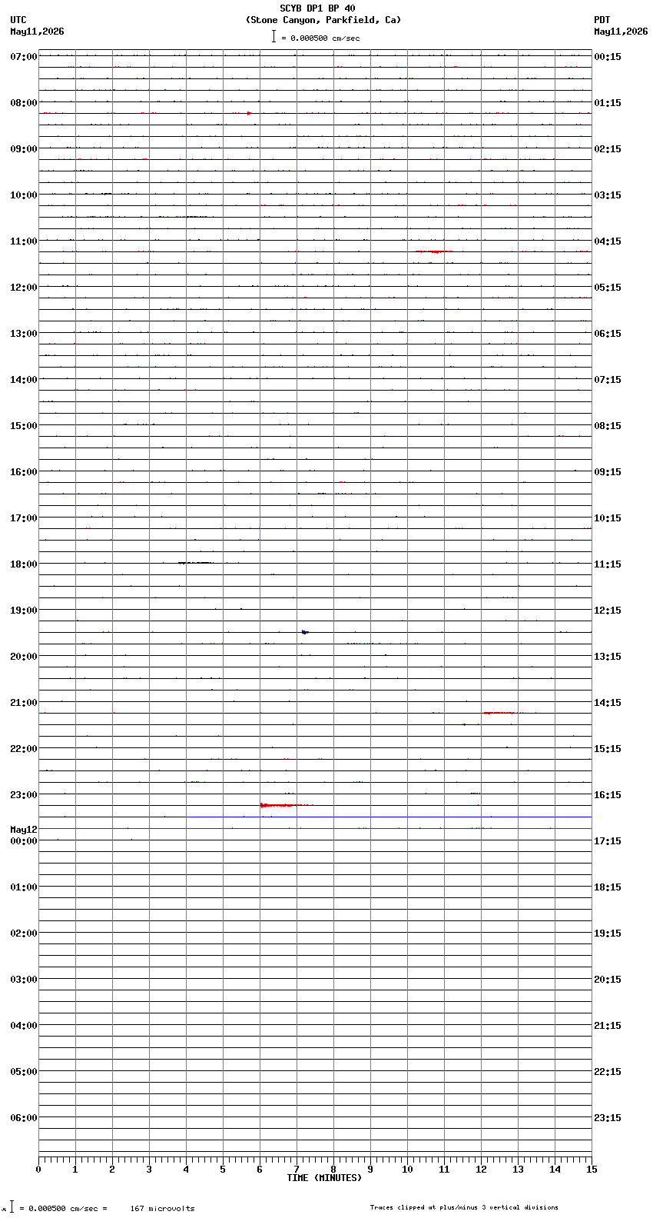Screen dimensions: 653x1218
Task: Click the 'Traces clipped at plus/minus 3 vertical divisions' note
Action: click(464, 1207)
